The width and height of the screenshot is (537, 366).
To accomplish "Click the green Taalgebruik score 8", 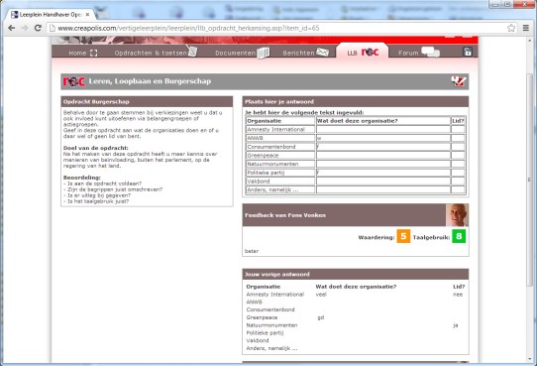I will (459, 236).
